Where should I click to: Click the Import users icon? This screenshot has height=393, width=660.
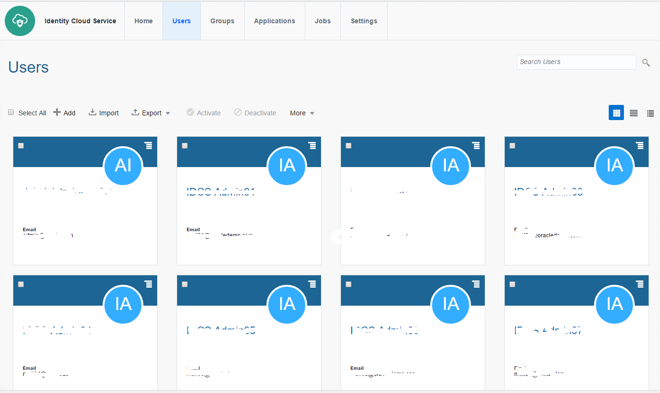(93, 112)
